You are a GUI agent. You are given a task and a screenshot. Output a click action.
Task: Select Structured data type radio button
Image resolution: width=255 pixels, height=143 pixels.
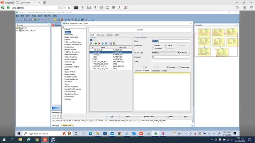point(153,48)
